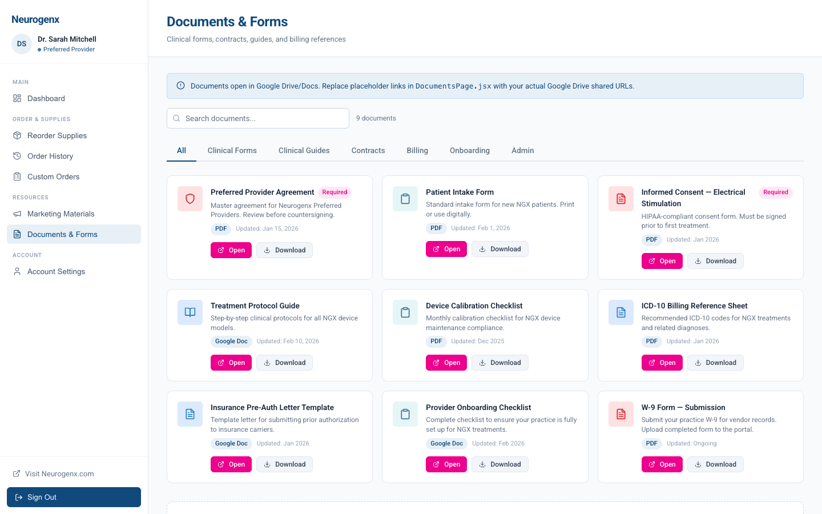Switch to the Billing tab

(417, 150)
